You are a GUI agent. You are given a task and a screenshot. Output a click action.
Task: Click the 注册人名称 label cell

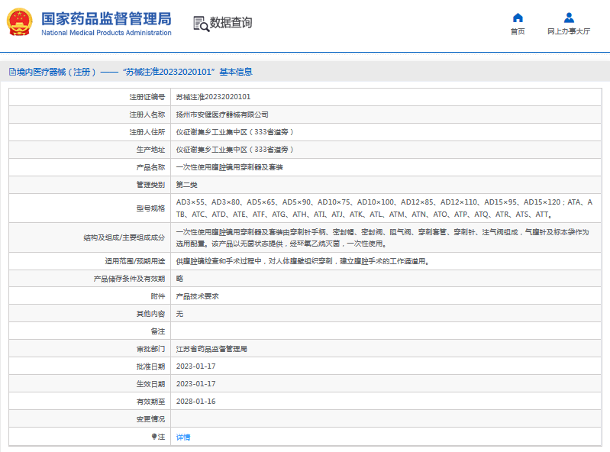[90, 115]
